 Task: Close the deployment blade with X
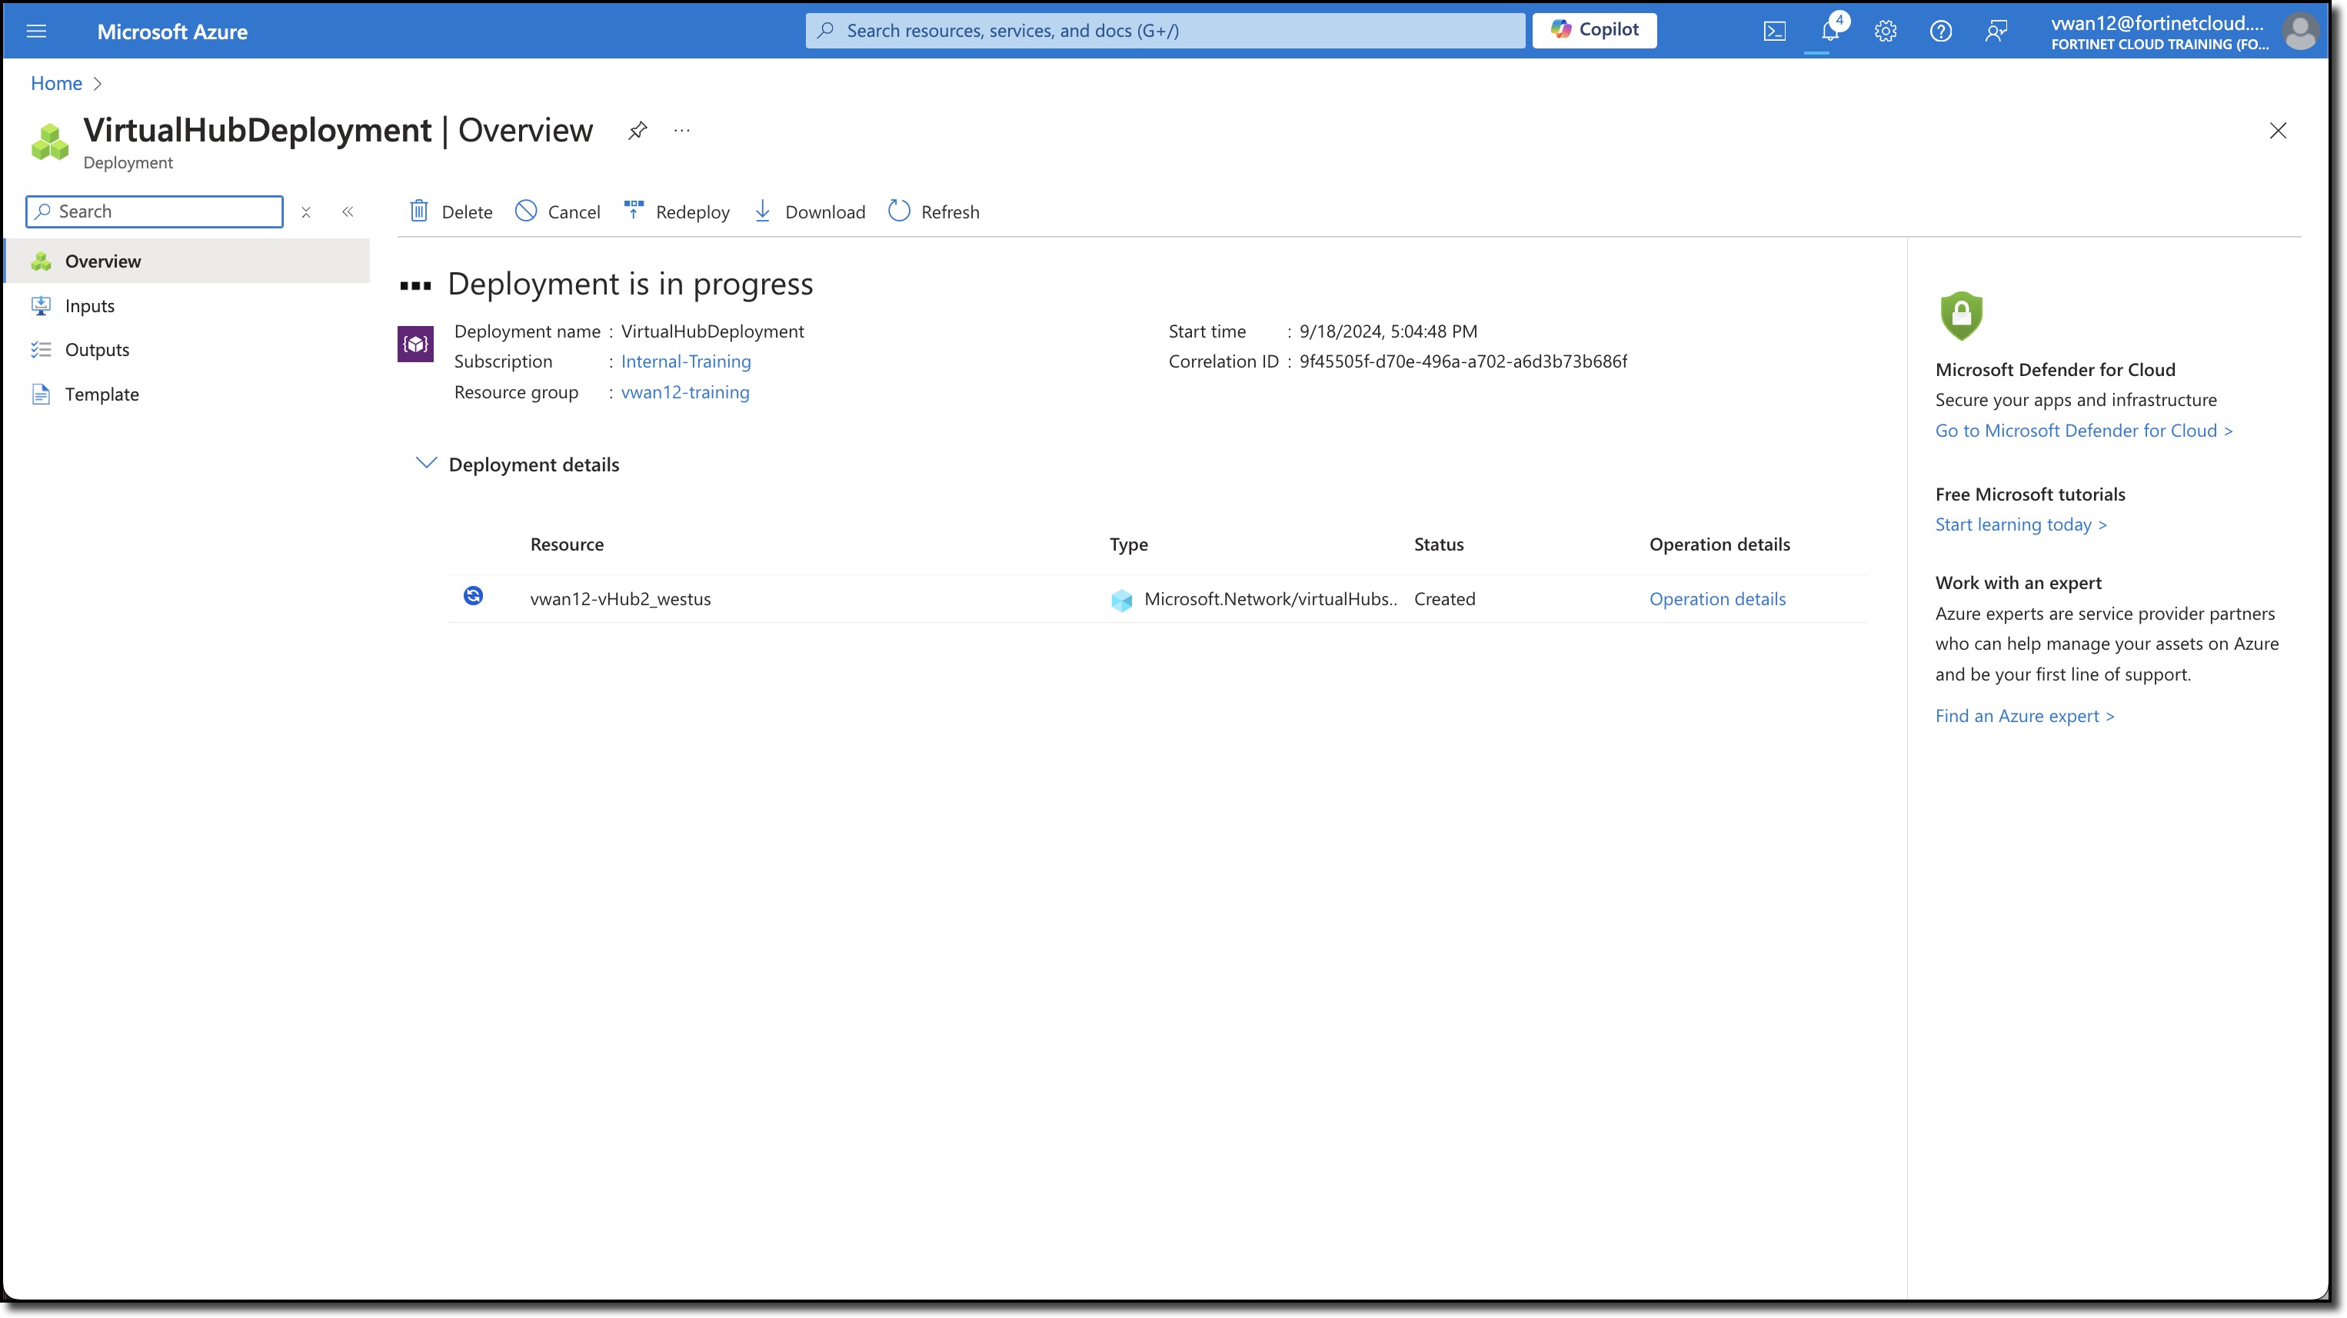(x=2278, y=130)
